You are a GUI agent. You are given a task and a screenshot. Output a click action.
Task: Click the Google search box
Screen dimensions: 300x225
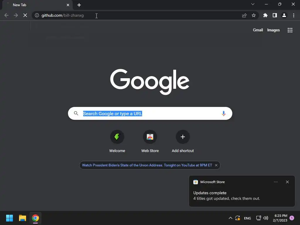150,113
